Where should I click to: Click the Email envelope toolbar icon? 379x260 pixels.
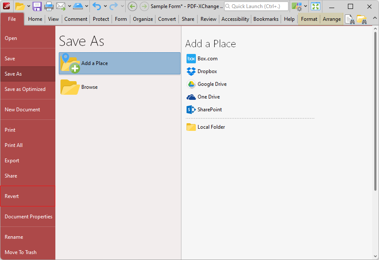pos(61,6)
